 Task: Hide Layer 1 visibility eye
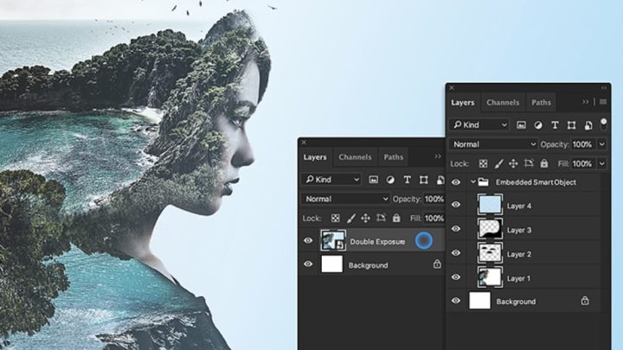point(456,277)
